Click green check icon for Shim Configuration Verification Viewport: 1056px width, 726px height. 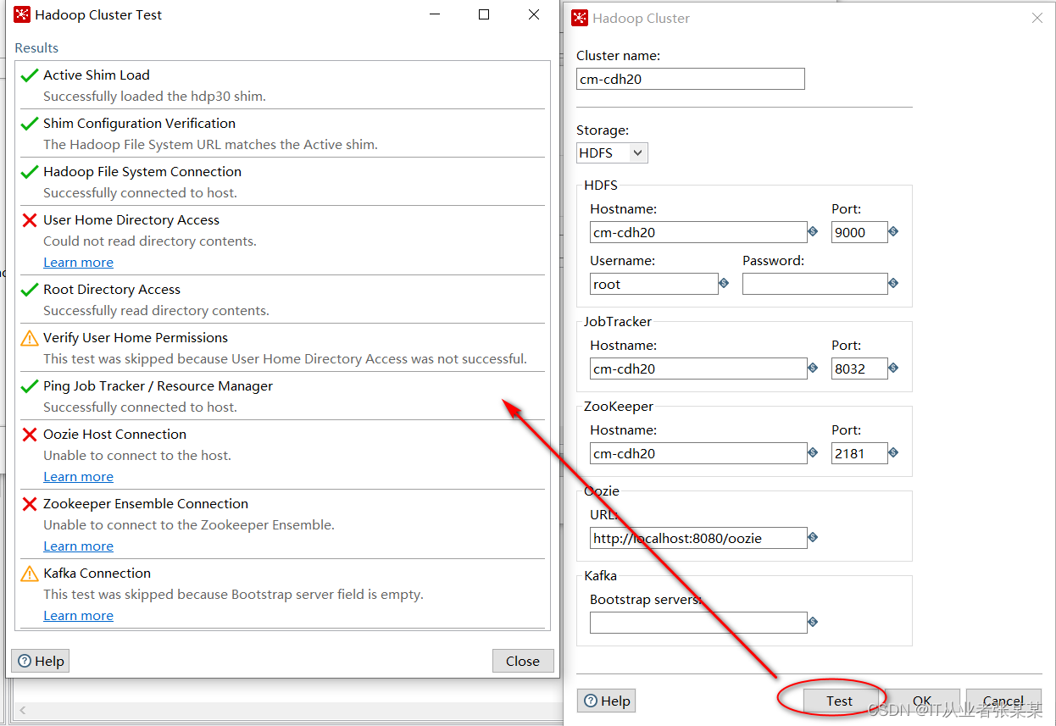30,124
